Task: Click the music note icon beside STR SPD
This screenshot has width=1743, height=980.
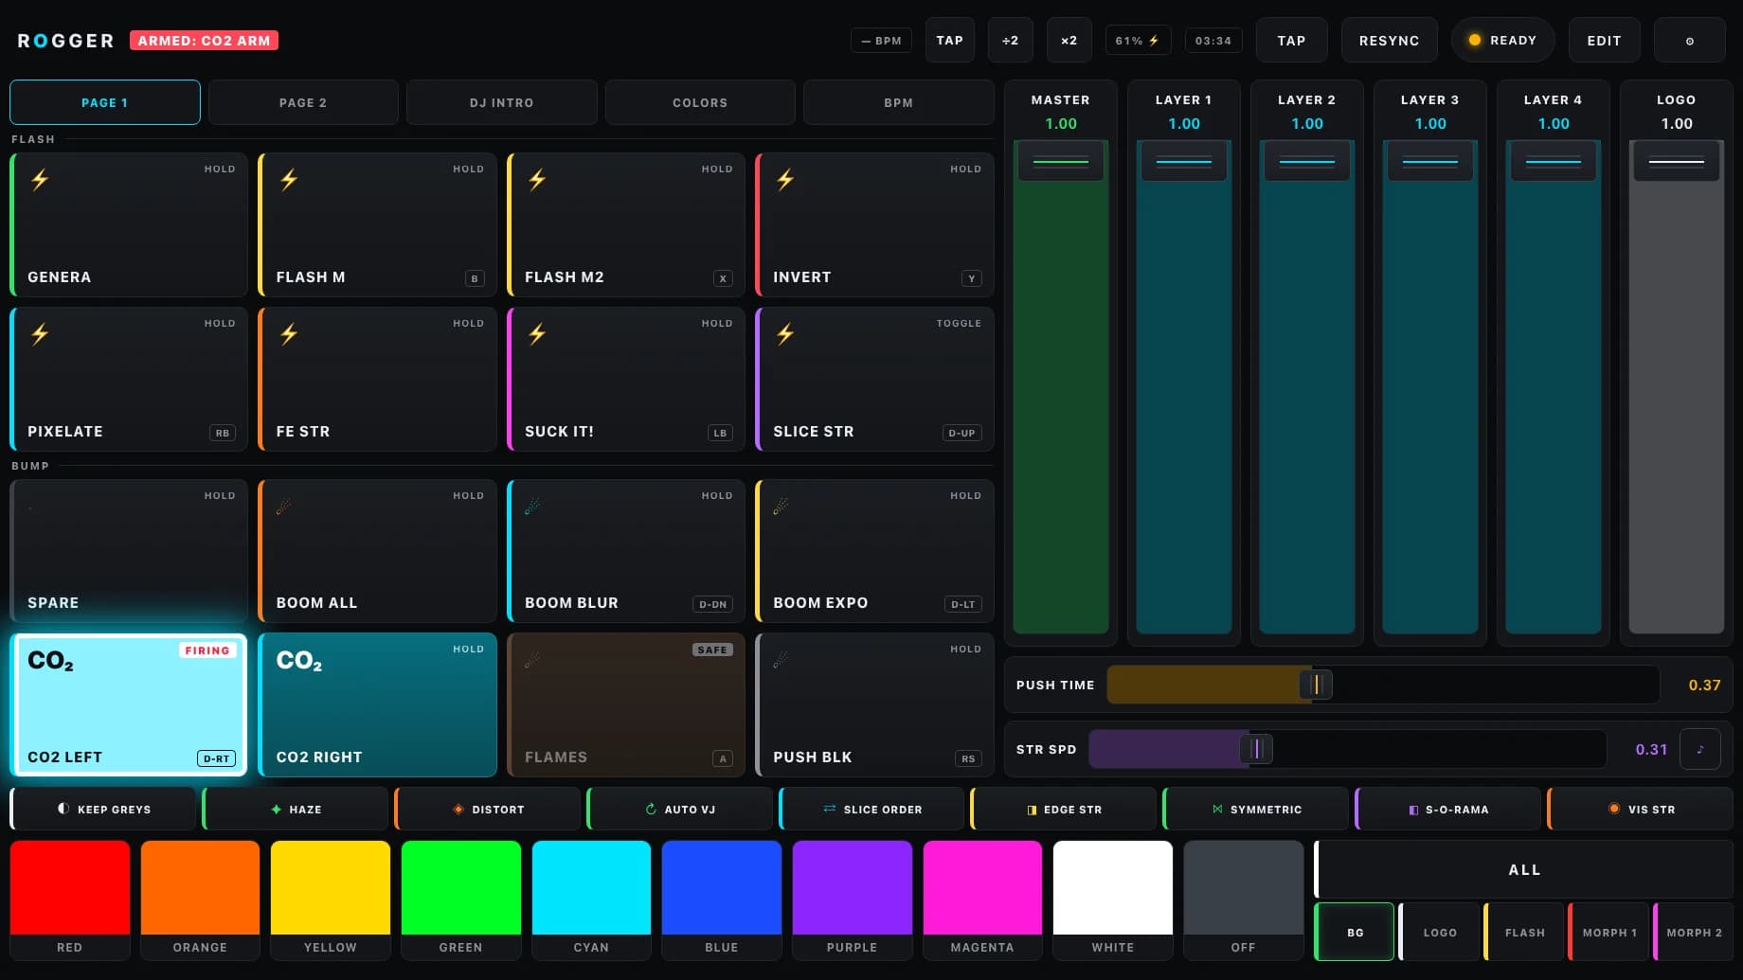Action: point(1700,749)
